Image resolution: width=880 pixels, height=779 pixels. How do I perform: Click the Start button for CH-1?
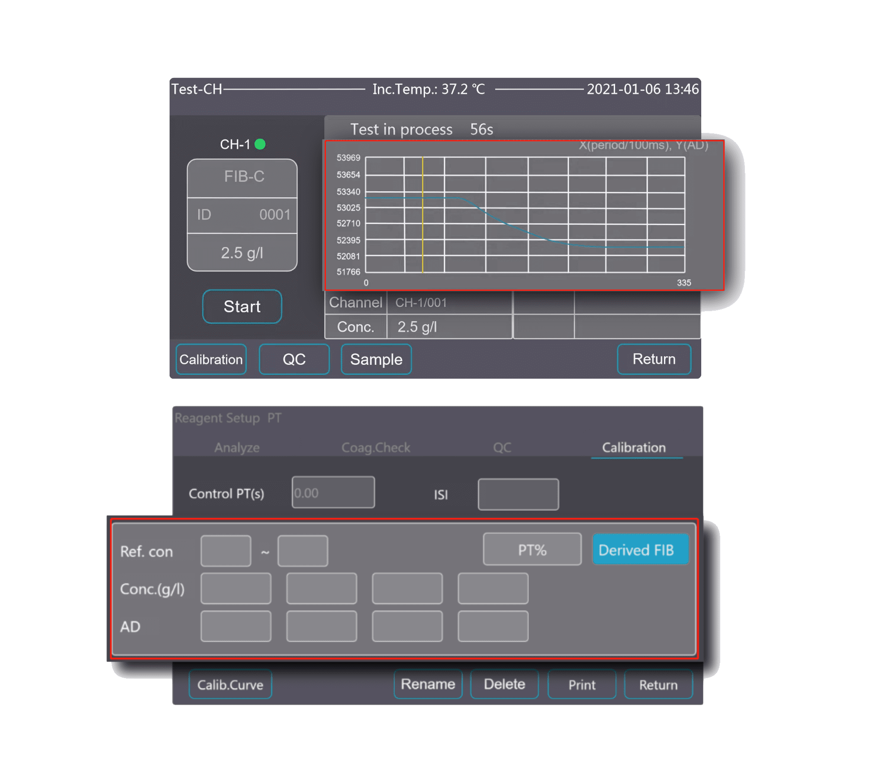coord(242,307)
